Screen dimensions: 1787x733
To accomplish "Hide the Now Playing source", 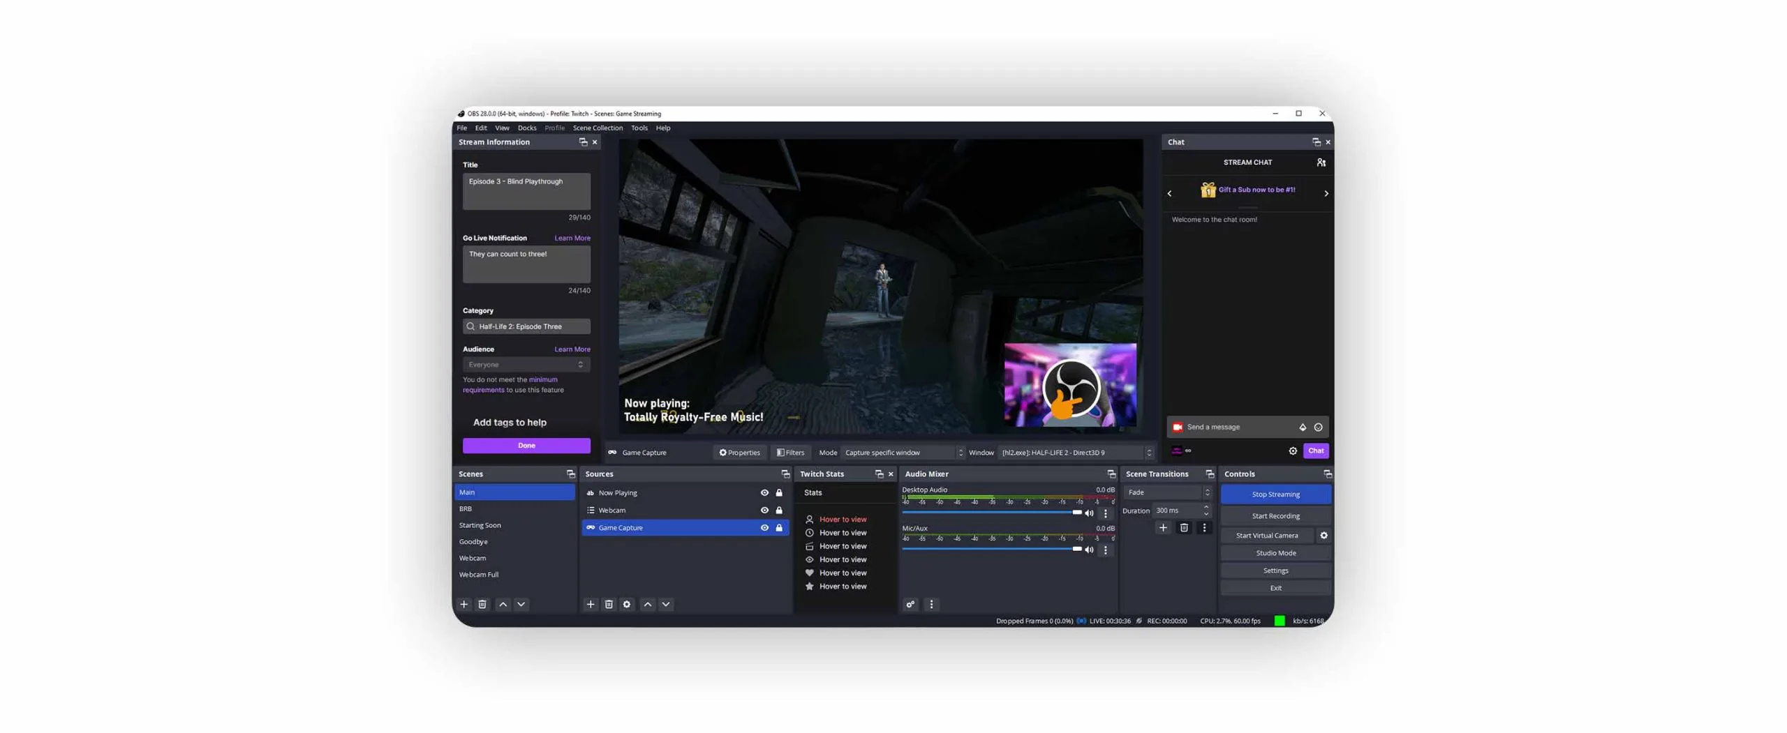I will [x=764, y=493].
